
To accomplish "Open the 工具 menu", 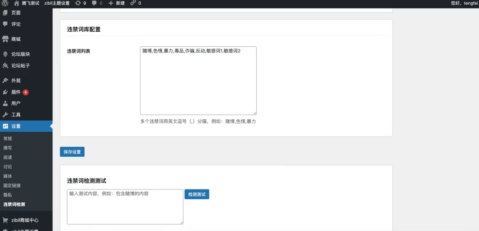I will point(16,115).
